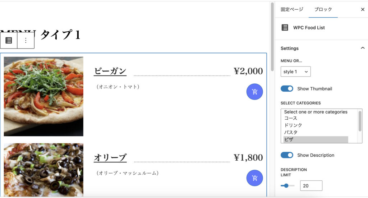Open the menu style dropdown showing style 1
The height and width of the screenshot is (198, 368).
295,72
